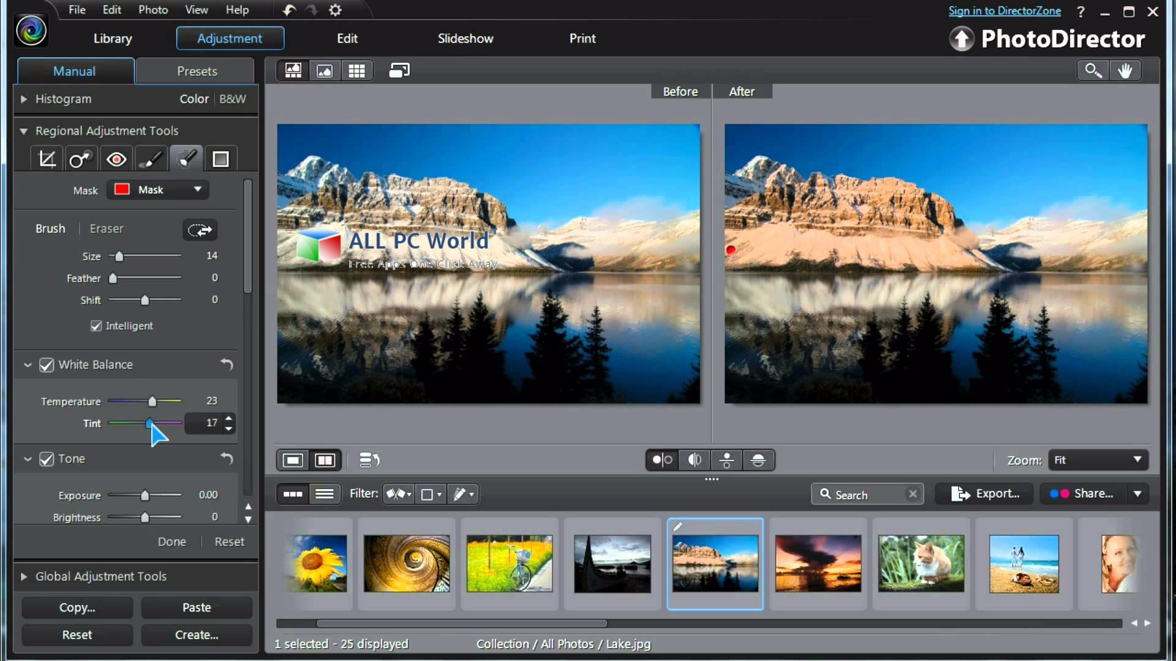Click the Done button

point(171,542)
